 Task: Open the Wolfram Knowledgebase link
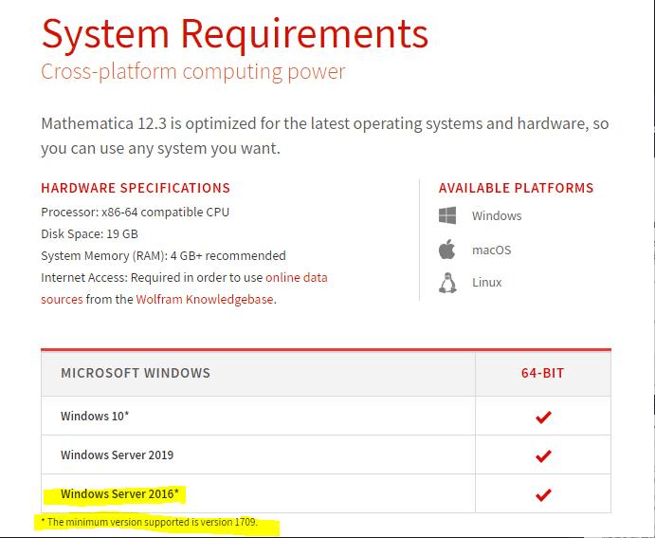205,299
